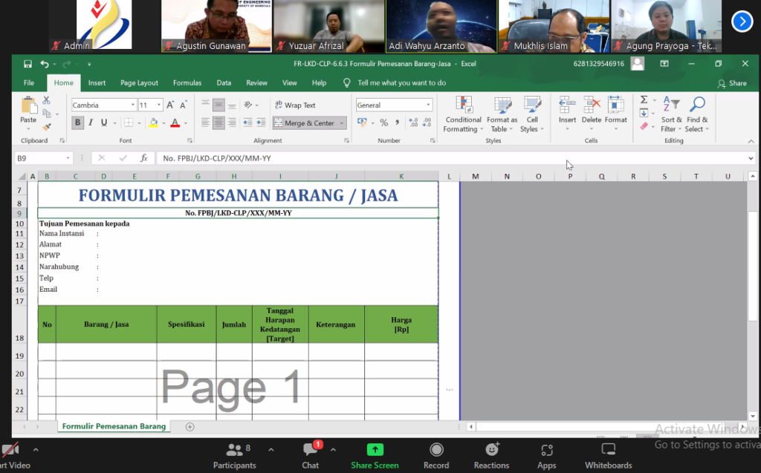Switch to the Insert tab

click(97, 83)
